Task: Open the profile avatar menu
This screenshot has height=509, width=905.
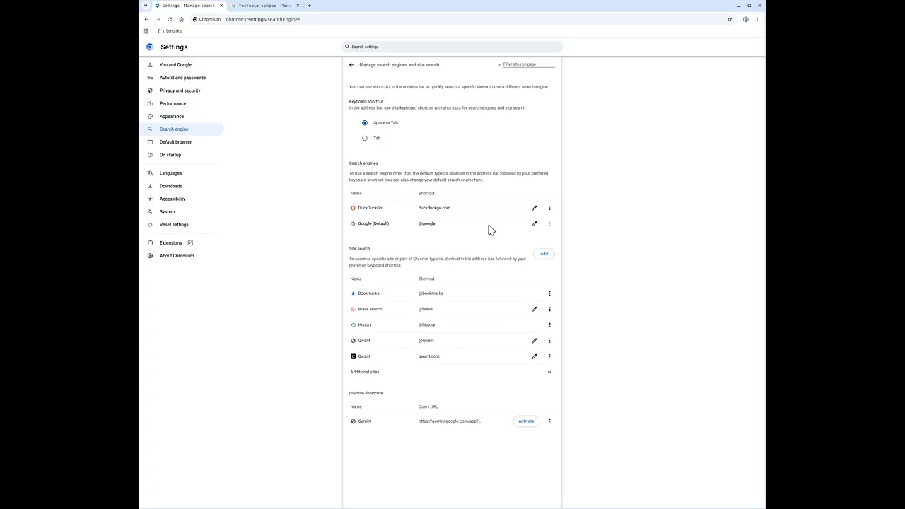Action: pos(745,19)
